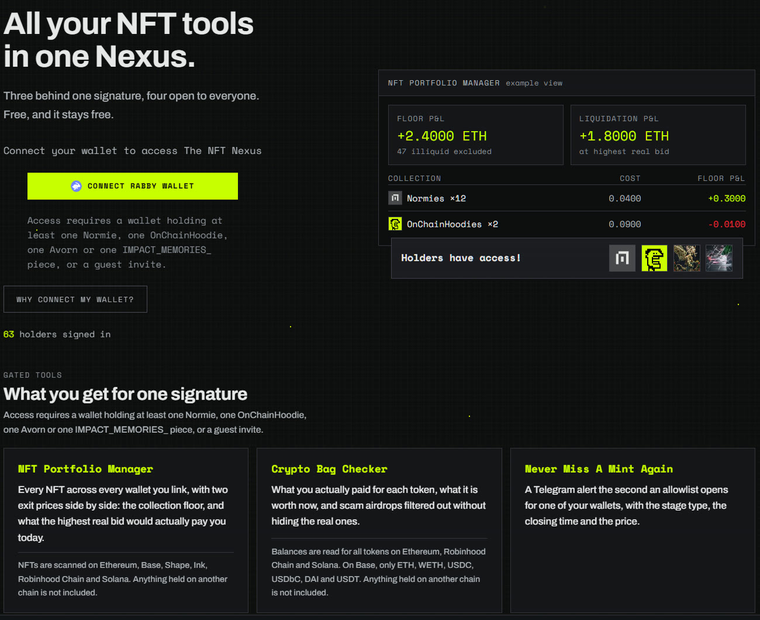Open the Why Connect My Wallet button
The width and height of the screenshot is (760, 620).
(75, 299)
